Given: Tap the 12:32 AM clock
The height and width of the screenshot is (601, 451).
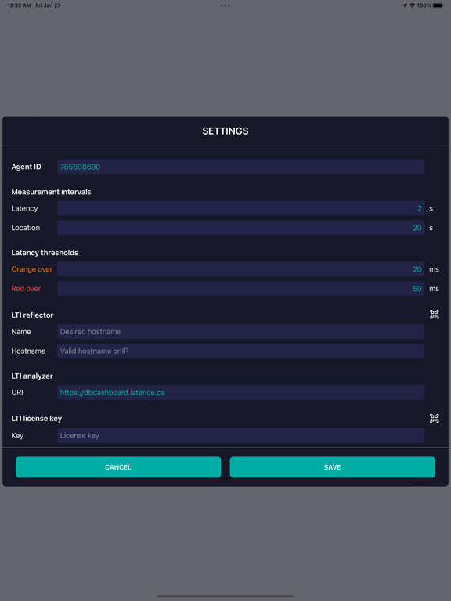Looking at the screenshot, I should point(19,5).
